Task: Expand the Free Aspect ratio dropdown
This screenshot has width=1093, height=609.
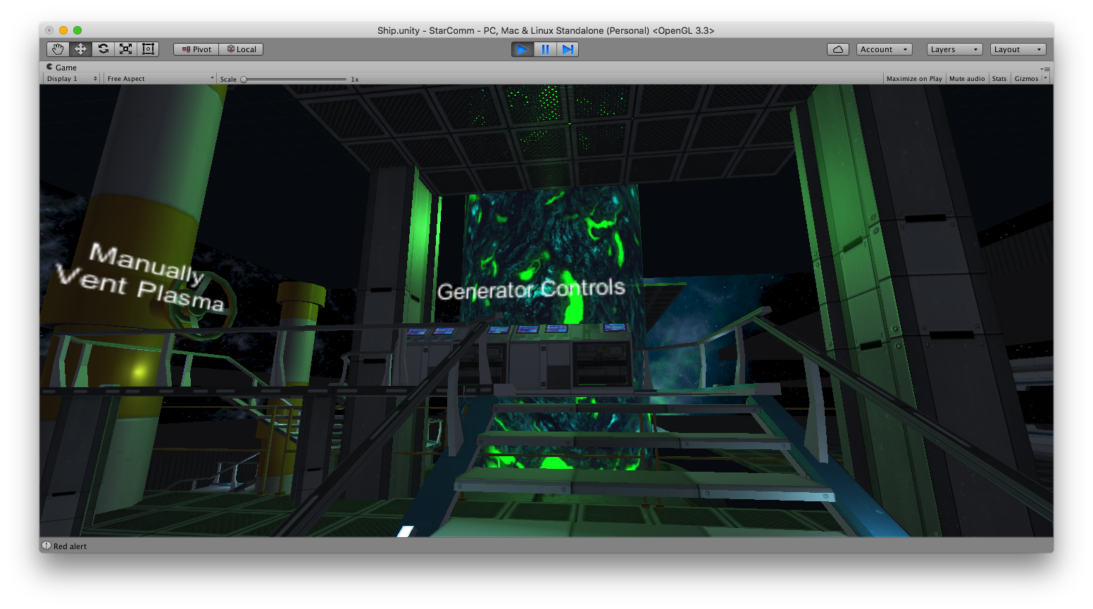Action: (160, 79)
